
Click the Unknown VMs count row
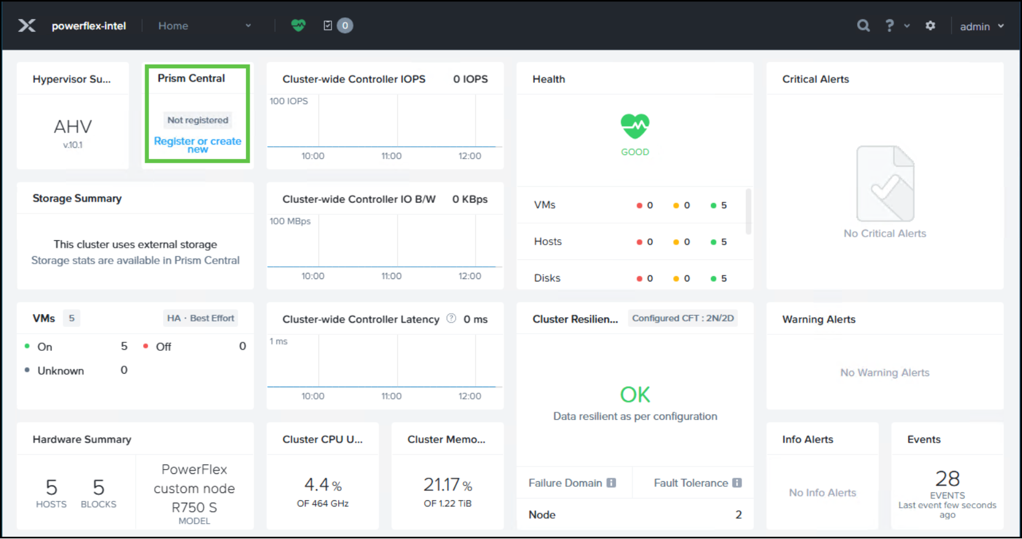[76, 371]
